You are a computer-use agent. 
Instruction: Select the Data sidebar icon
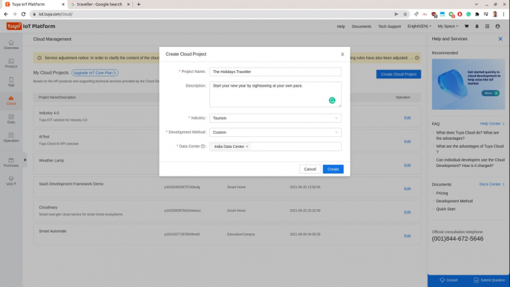click(x=11, y=119)
